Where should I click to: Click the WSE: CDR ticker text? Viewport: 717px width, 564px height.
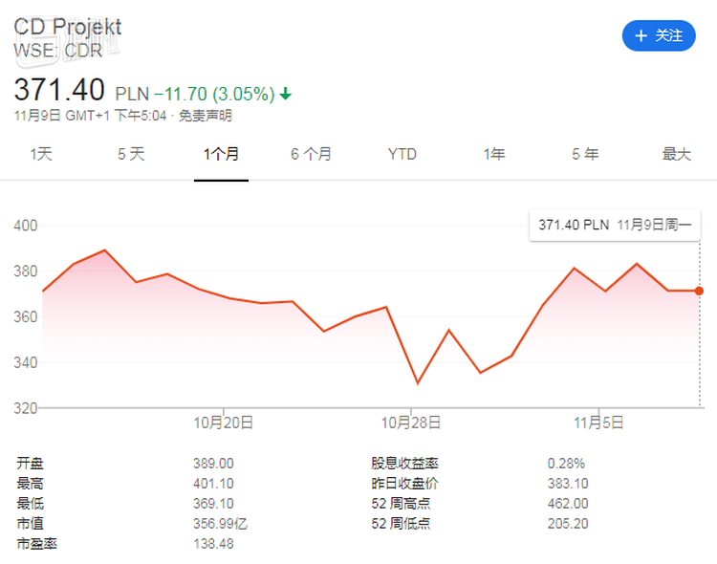tap(57, 50)
